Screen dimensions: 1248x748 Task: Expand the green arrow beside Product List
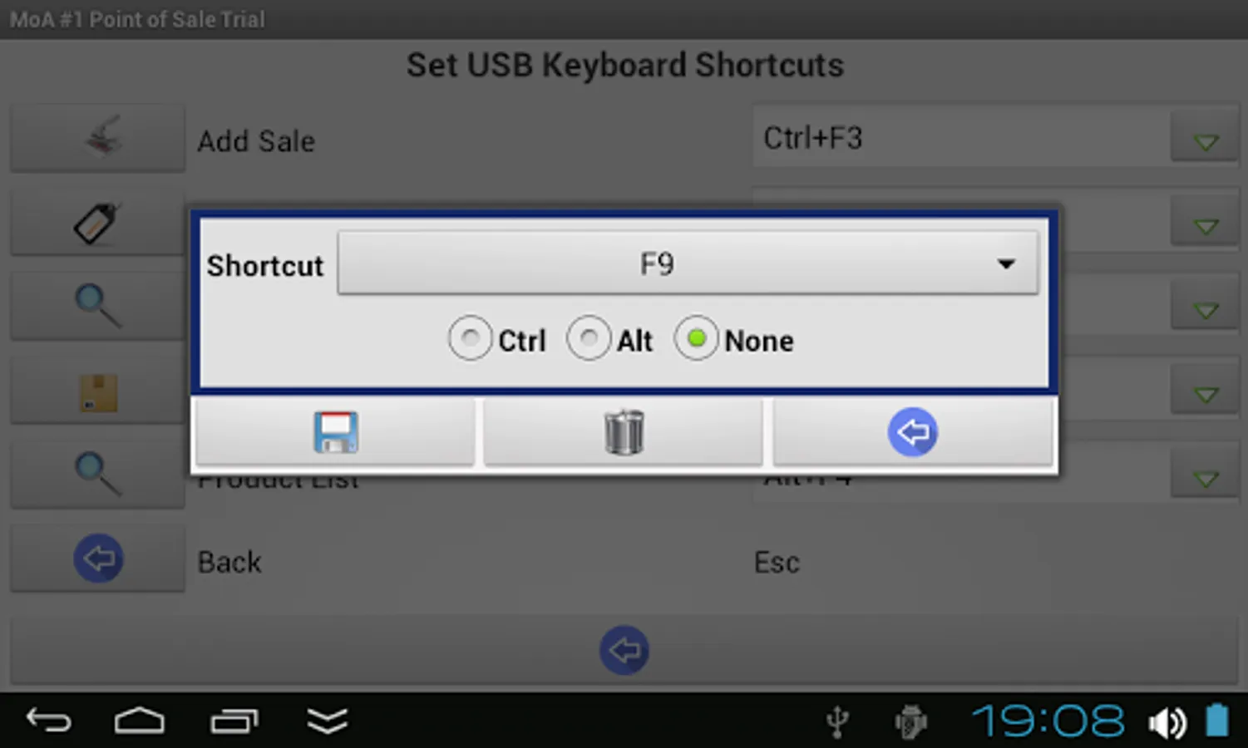point(1206,477)
